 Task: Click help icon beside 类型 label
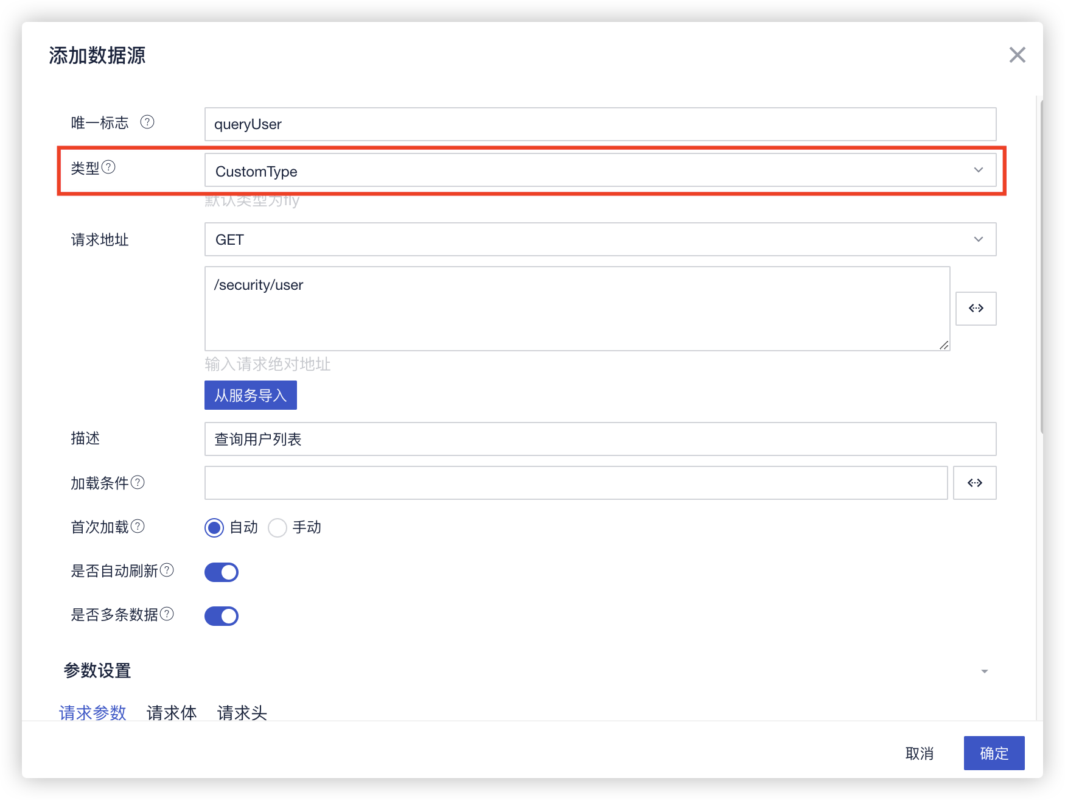click(108, 167)
